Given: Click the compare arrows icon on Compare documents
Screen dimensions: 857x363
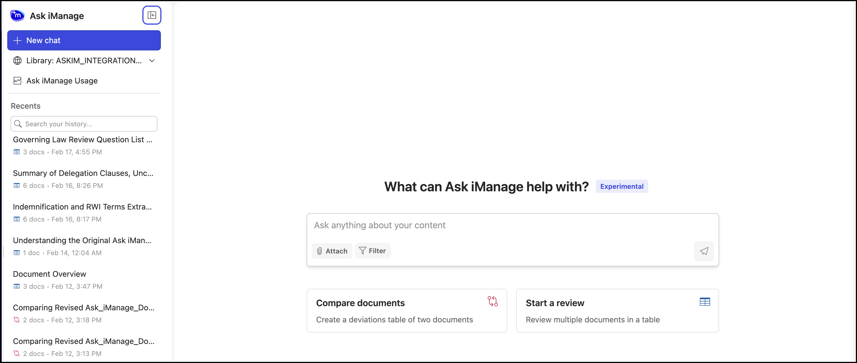Looking at the screenshot, I should (492, 301).
